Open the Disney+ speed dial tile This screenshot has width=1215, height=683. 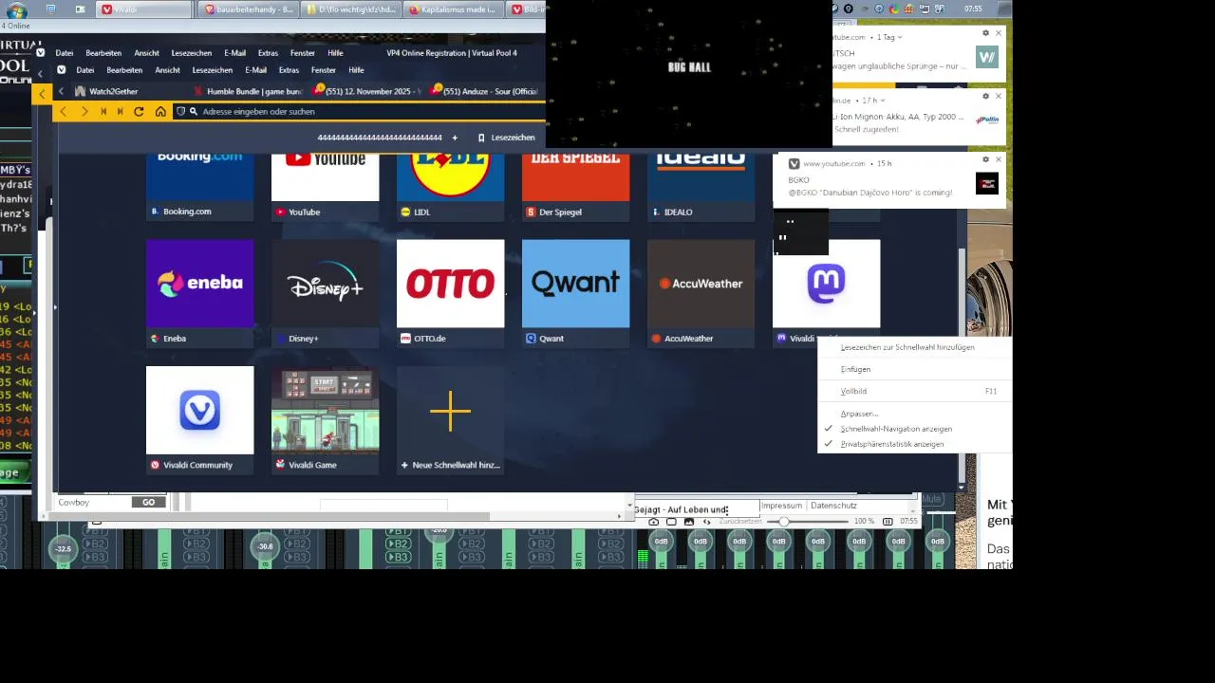point(325,293)
